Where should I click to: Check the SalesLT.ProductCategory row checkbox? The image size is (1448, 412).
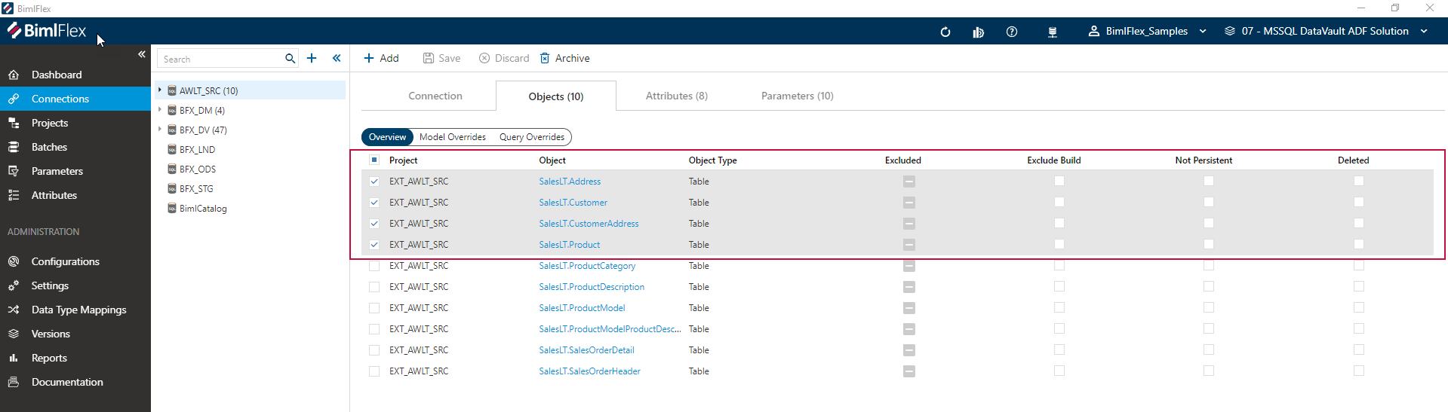coord(374,266)
